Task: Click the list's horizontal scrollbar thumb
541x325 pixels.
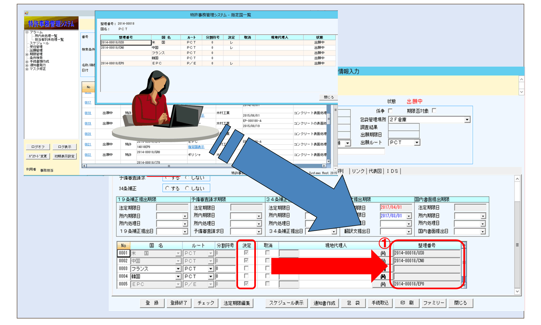Action: pyautogui.click(x=169, y=166)
